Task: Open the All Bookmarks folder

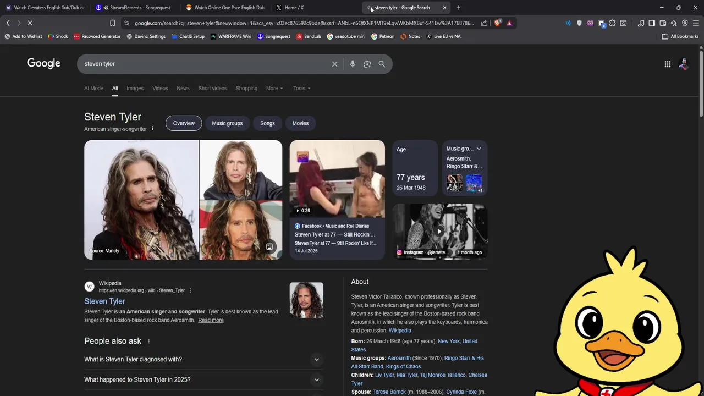Action: (680, 36)
